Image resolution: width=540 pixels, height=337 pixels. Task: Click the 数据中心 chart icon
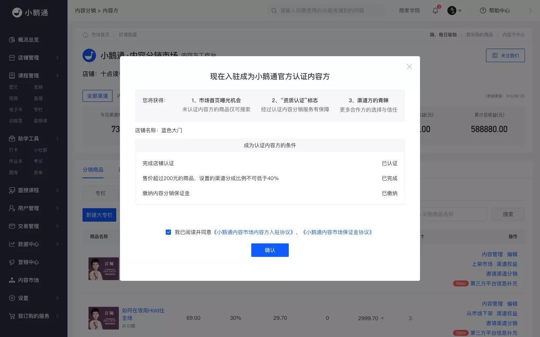pyautogui.click(x=12, y=244)
